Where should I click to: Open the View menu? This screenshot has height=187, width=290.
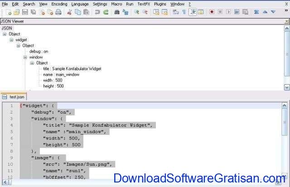(x=43, y=4)
